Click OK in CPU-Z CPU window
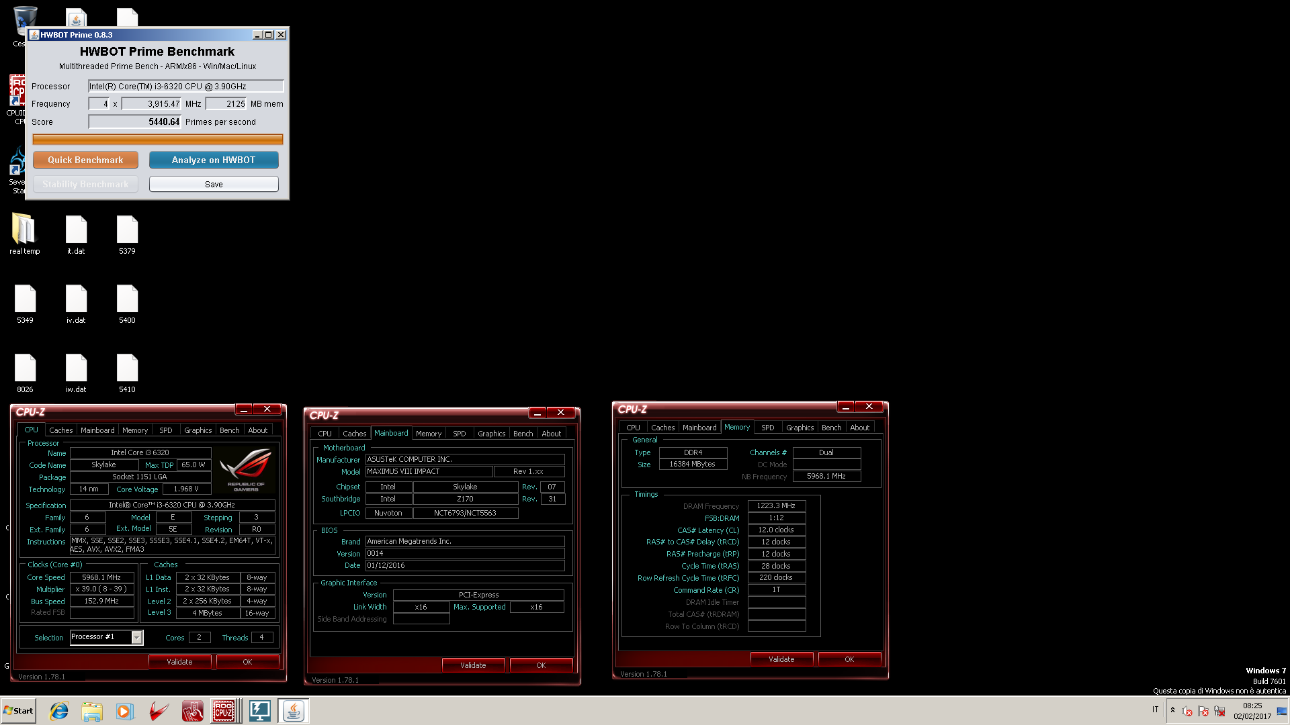This screenshot has height=725, width=1290. pyautogui.click(x=247, y=662)
